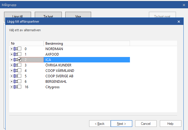The image size is (188, 130).
Task: Expand the AXFOOD tree node
Action: click(x=11, y=54)
